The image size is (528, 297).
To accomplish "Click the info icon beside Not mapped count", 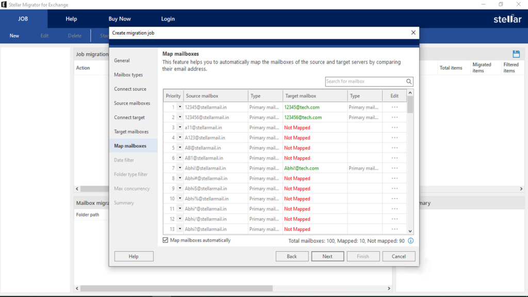I will [411, 241].
